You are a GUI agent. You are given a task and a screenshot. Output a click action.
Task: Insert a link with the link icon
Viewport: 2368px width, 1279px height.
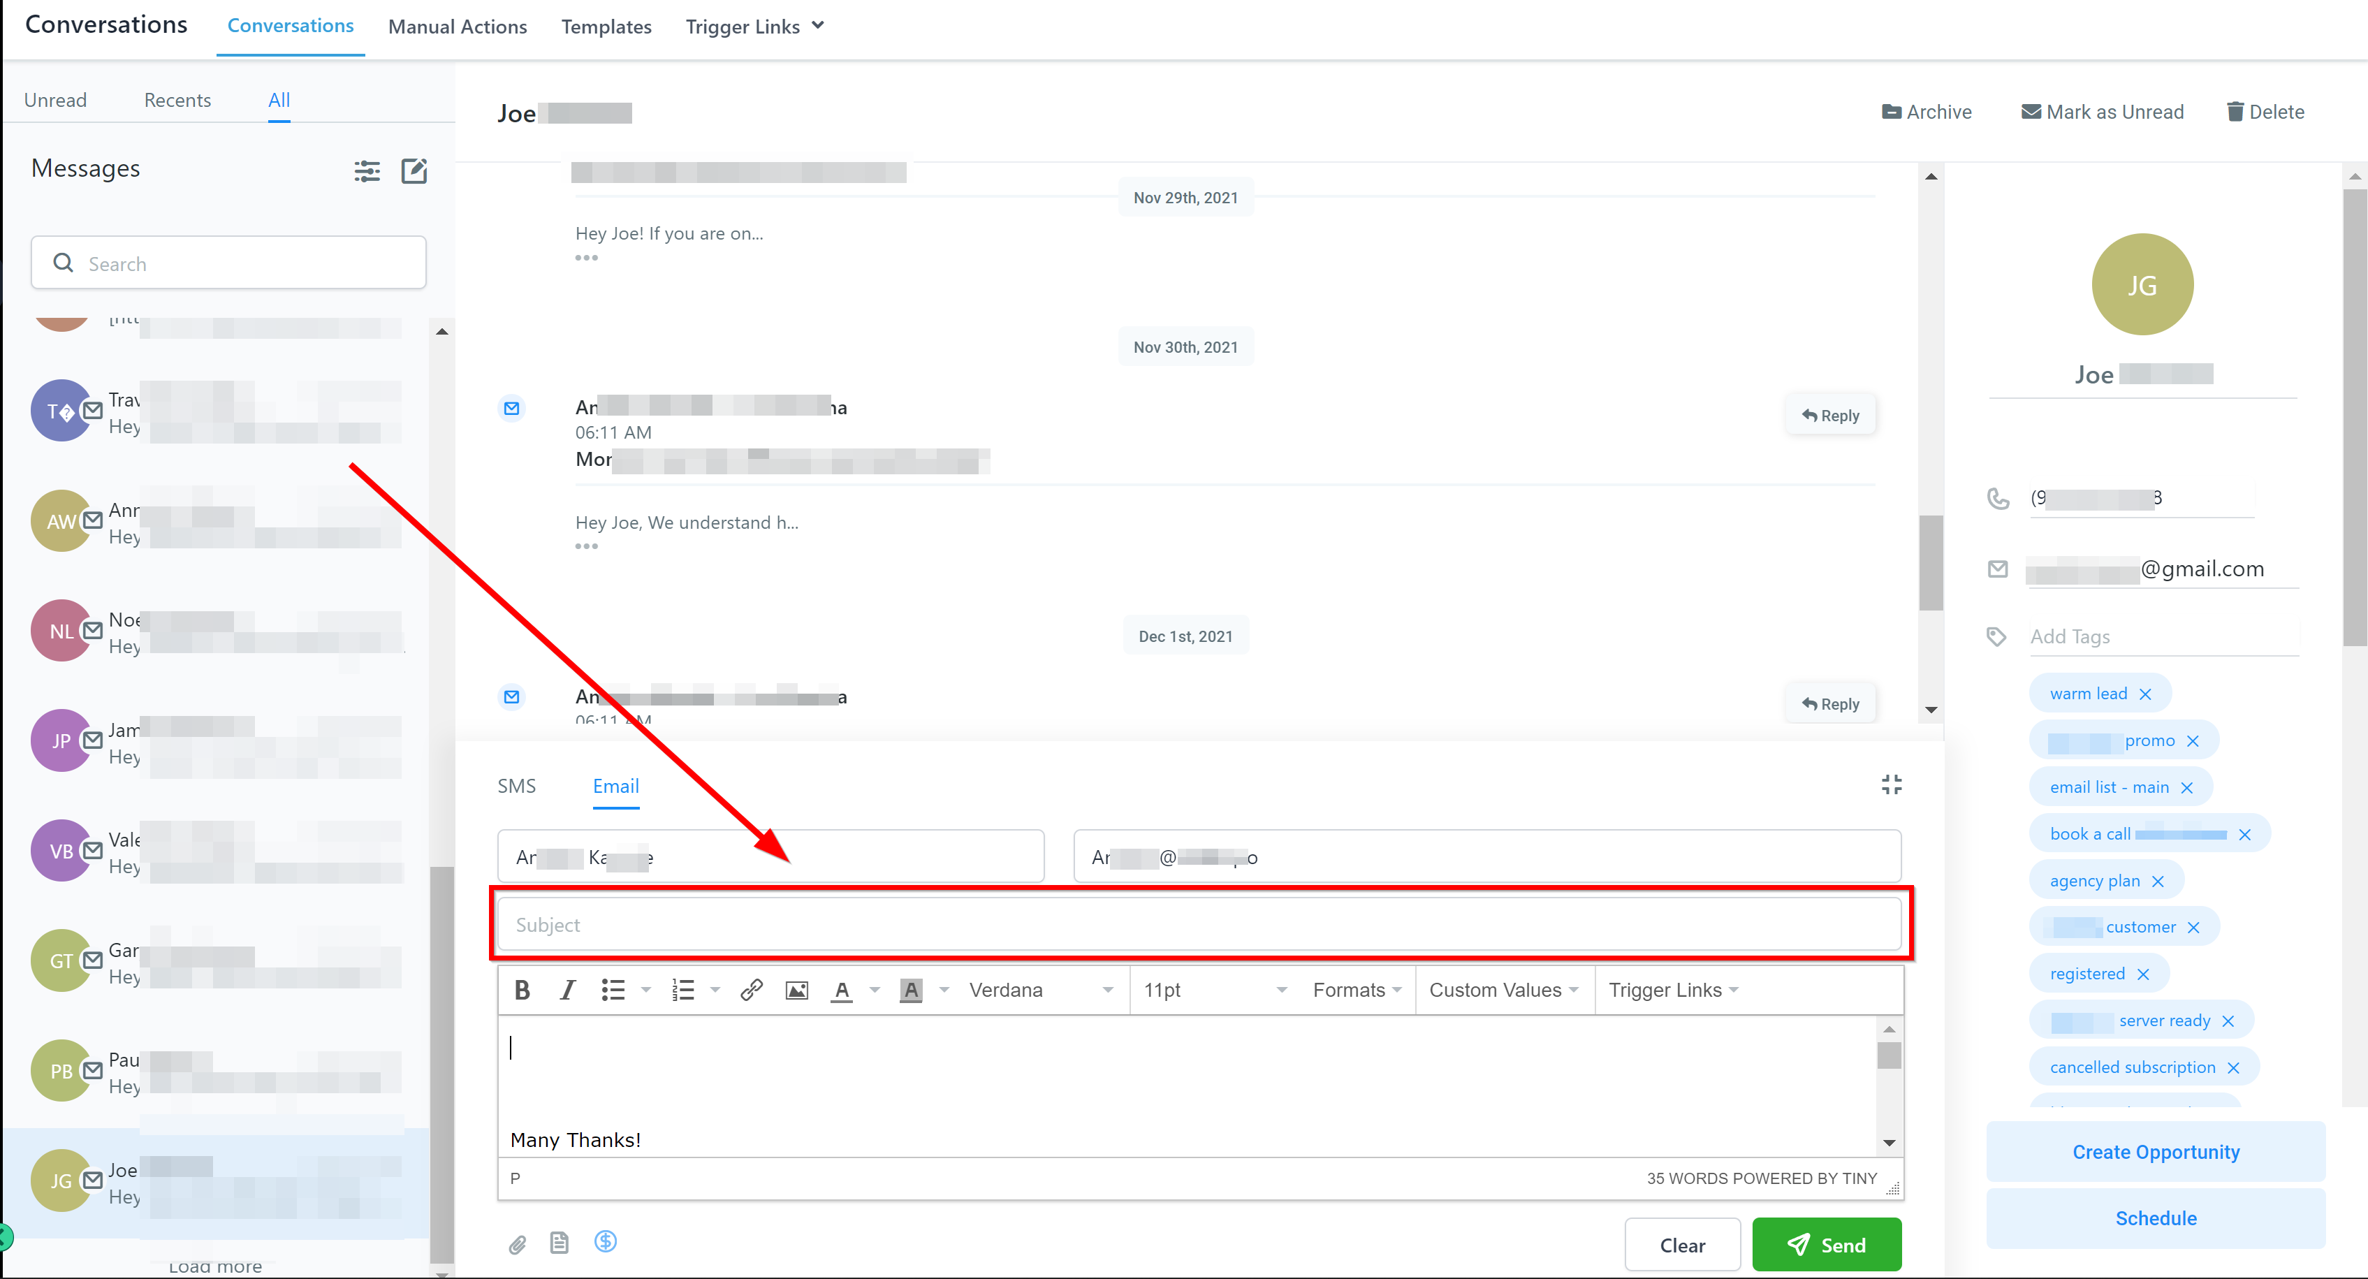click(x=751, y=989)
